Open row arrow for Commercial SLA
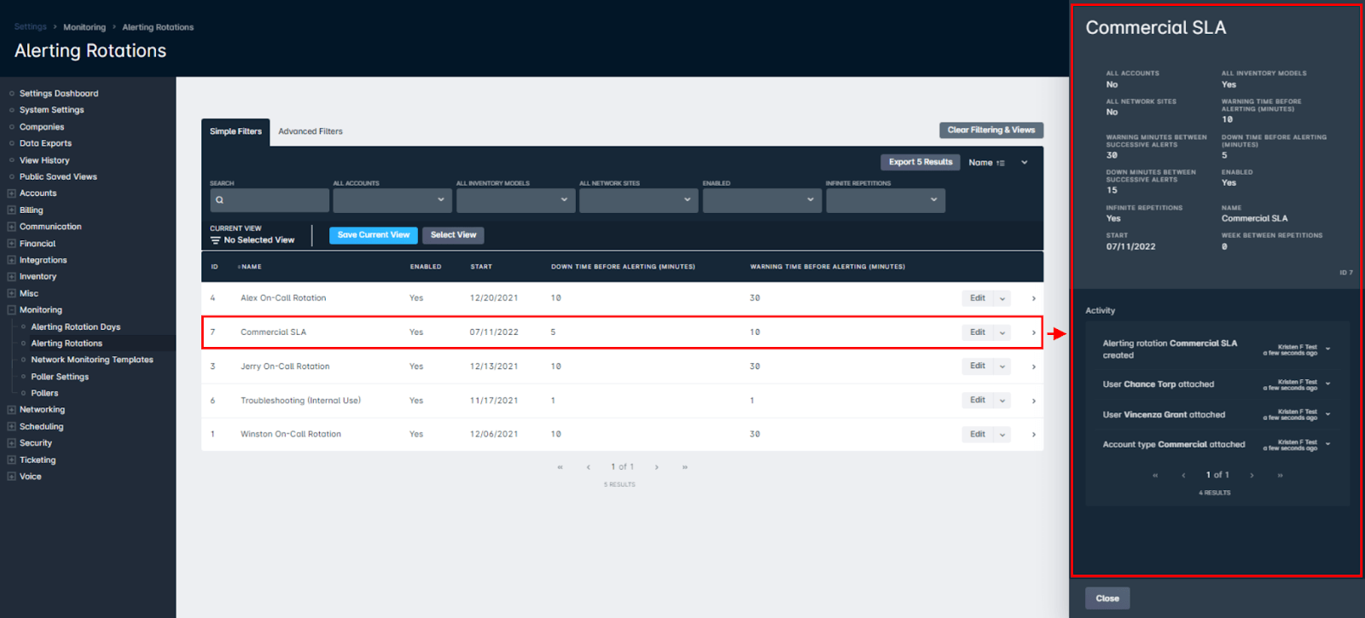The image size is (1365, 618). tap(1033, 332)
